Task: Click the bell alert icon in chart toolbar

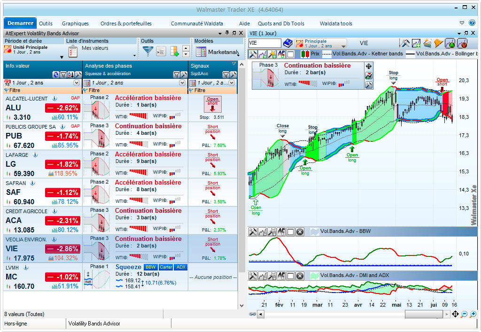Action: tap(438, 44)
